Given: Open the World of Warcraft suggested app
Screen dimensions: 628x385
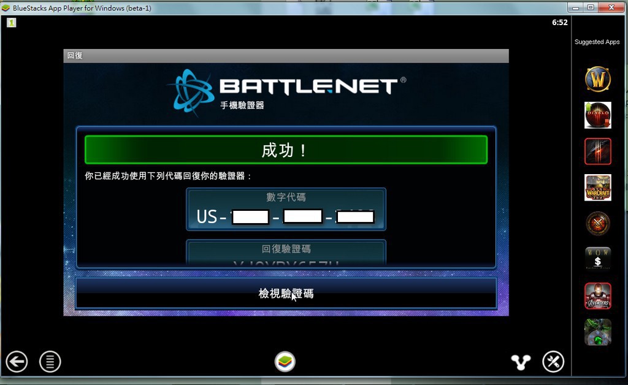Looking at the screenshot, I should (597, 79).
